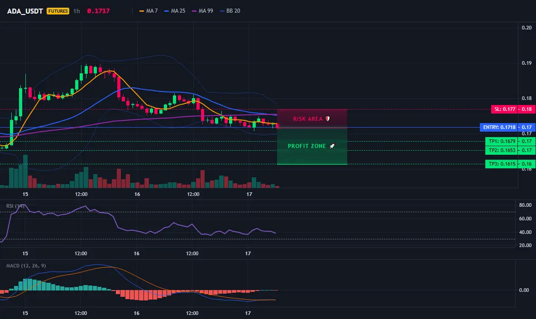536x319 pixels.
Task: Click the 0.00 MACD axis label
Action: (x=524, y=290)
